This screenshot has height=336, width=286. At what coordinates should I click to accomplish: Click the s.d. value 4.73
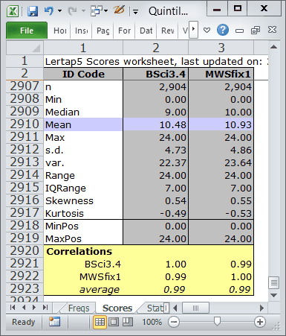pos(156,150)
